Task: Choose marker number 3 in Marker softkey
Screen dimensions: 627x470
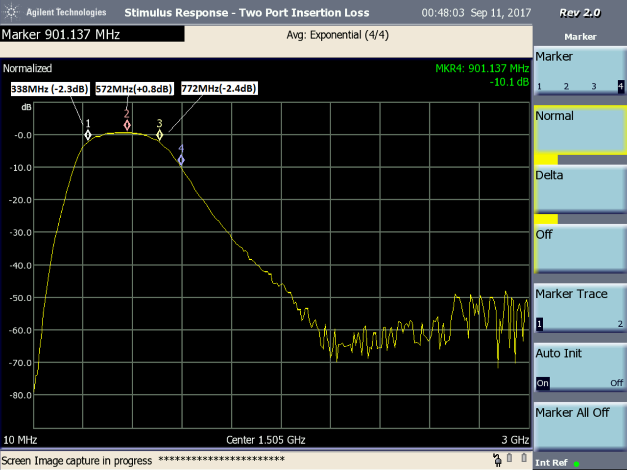Action: (594, 87)
